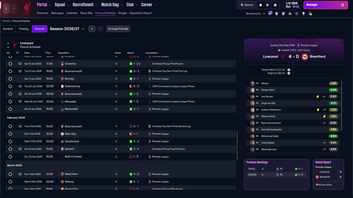Go to the previous season with the left arrow
Viewport: 353px width, 198px height.
pyautogui.click(x=92, y=29)
